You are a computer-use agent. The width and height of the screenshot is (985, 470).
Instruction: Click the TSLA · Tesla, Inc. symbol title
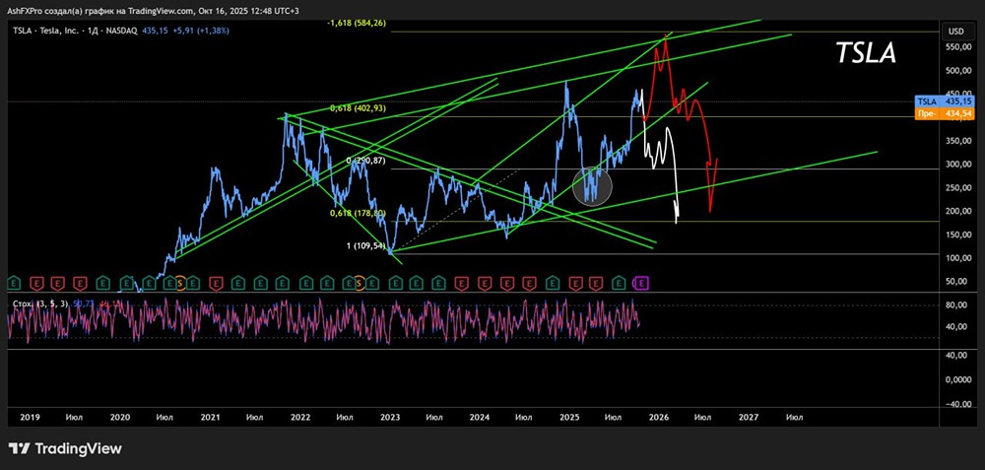[x=44, y=31]
